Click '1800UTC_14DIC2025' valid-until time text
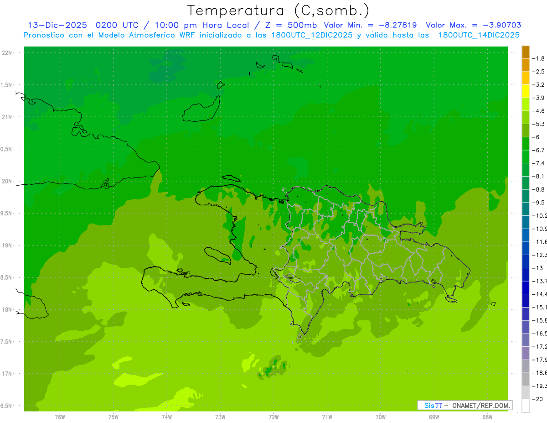547x423 pixels. pos(479,35)
